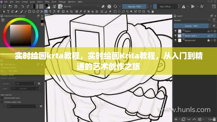The width and height of the screenshot is (217, 122).
Task: Create a new document icon
Action: point(5,6)
